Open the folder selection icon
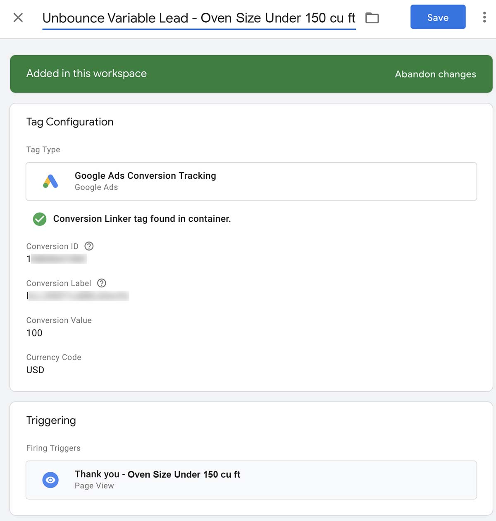 (x=372, y=18)
